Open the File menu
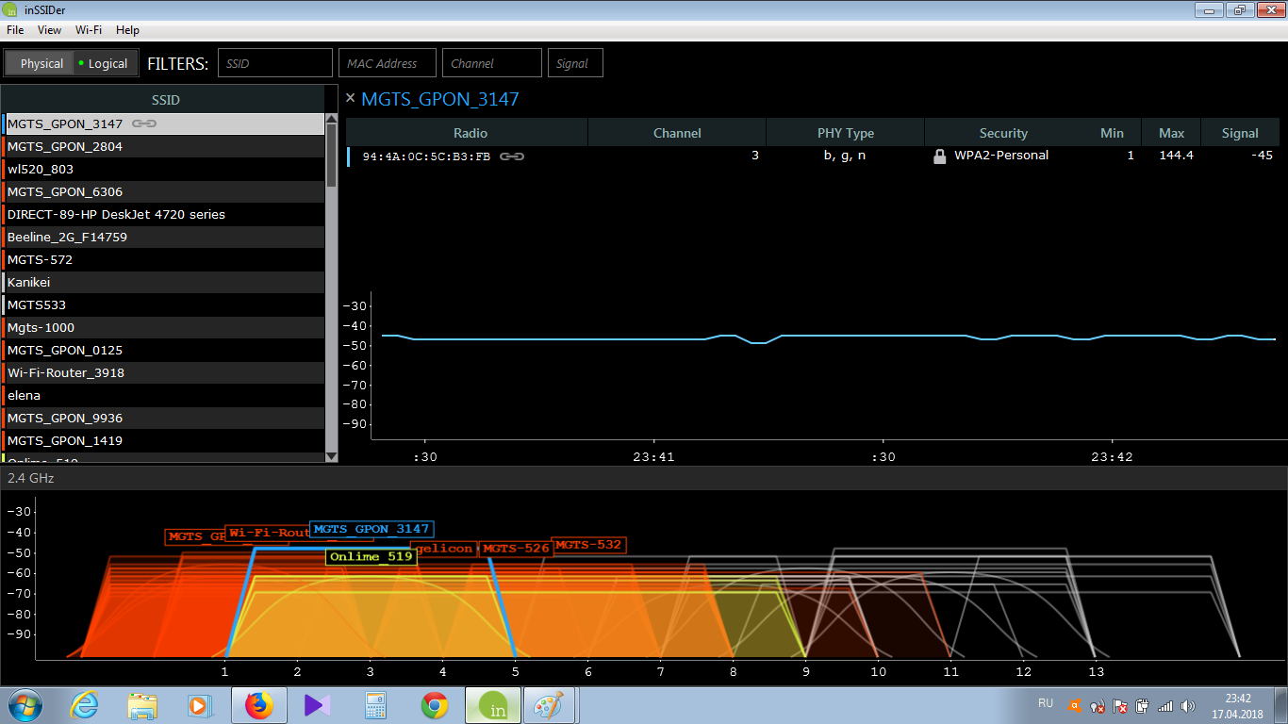 point(15,30)
